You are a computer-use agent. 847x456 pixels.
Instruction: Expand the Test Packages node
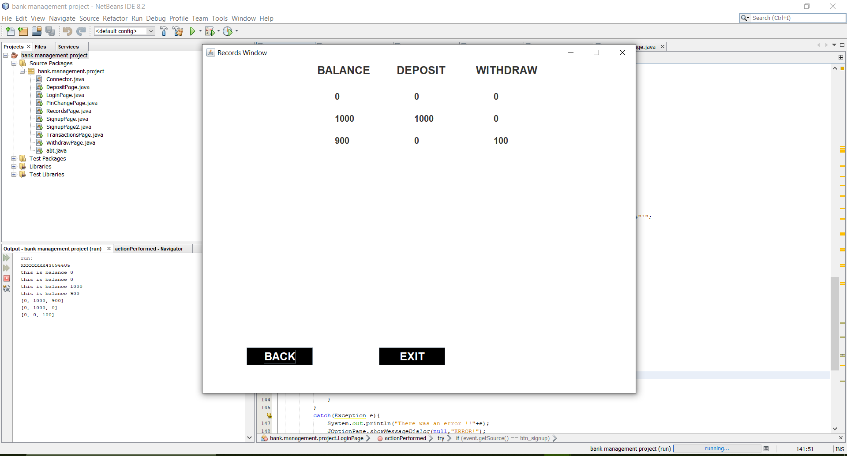coord(14,158)
